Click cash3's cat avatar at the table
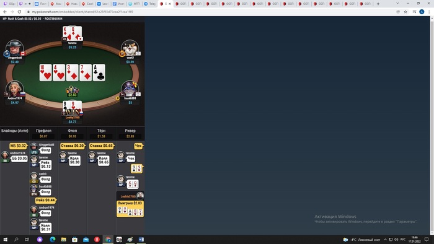The height and width of the screenshot is (244, 434). [130, 48]
